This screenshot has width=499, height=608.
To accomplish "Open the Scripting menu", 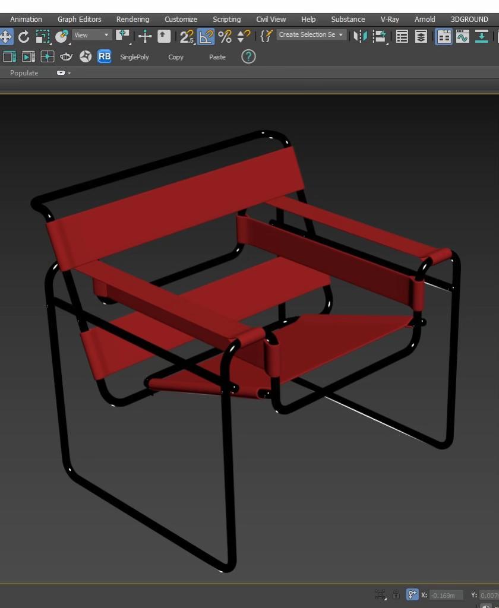I will pyautogui.click(x=226, y=20).
